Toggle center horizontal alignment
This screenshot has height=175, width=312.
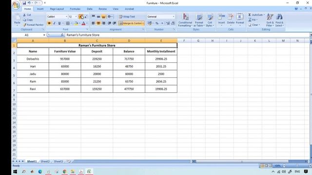(x=98, y=23)
